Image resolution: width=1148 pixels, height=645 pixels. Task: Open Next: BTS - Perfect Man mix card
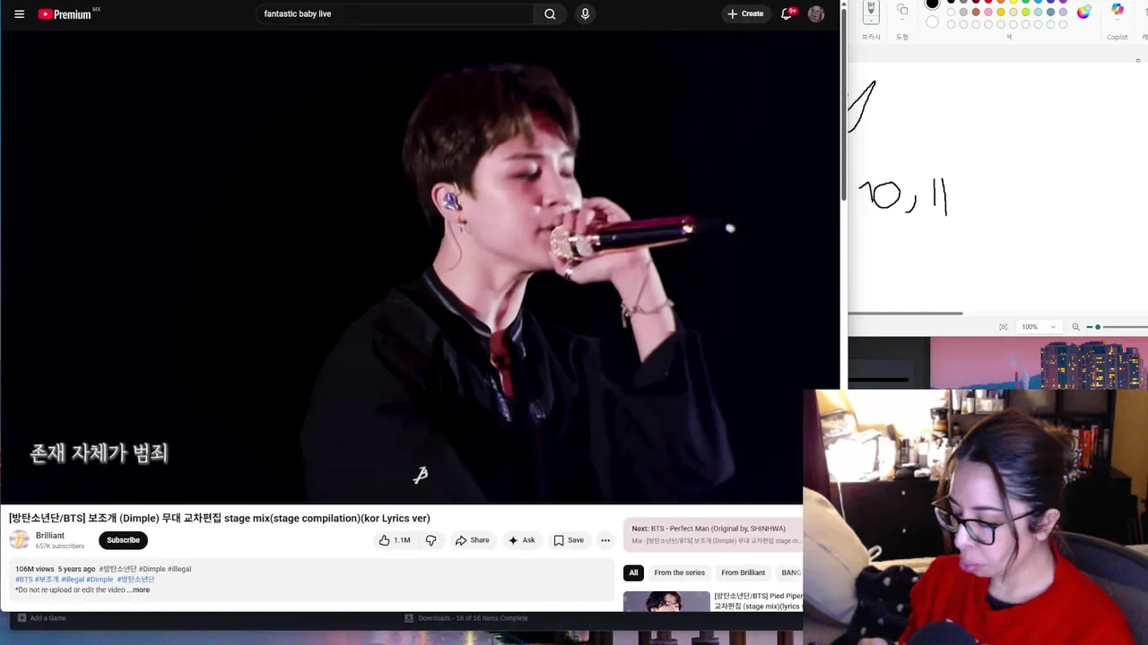point(715,535)
